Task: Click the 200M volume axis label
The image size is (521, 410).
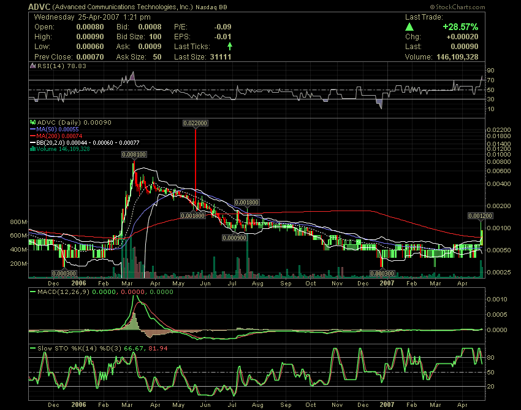Action: pyautogui.click(x=18, y=263)
